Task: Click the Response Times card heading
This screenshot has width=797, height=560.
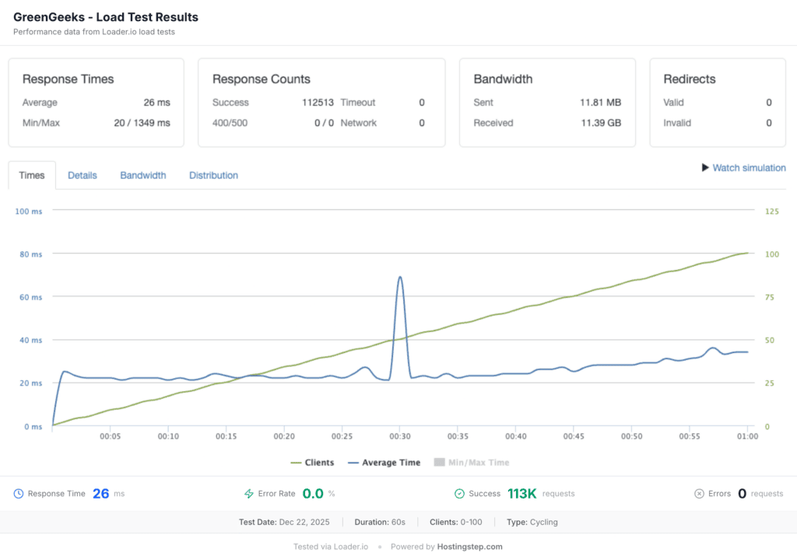Action: 68,79
